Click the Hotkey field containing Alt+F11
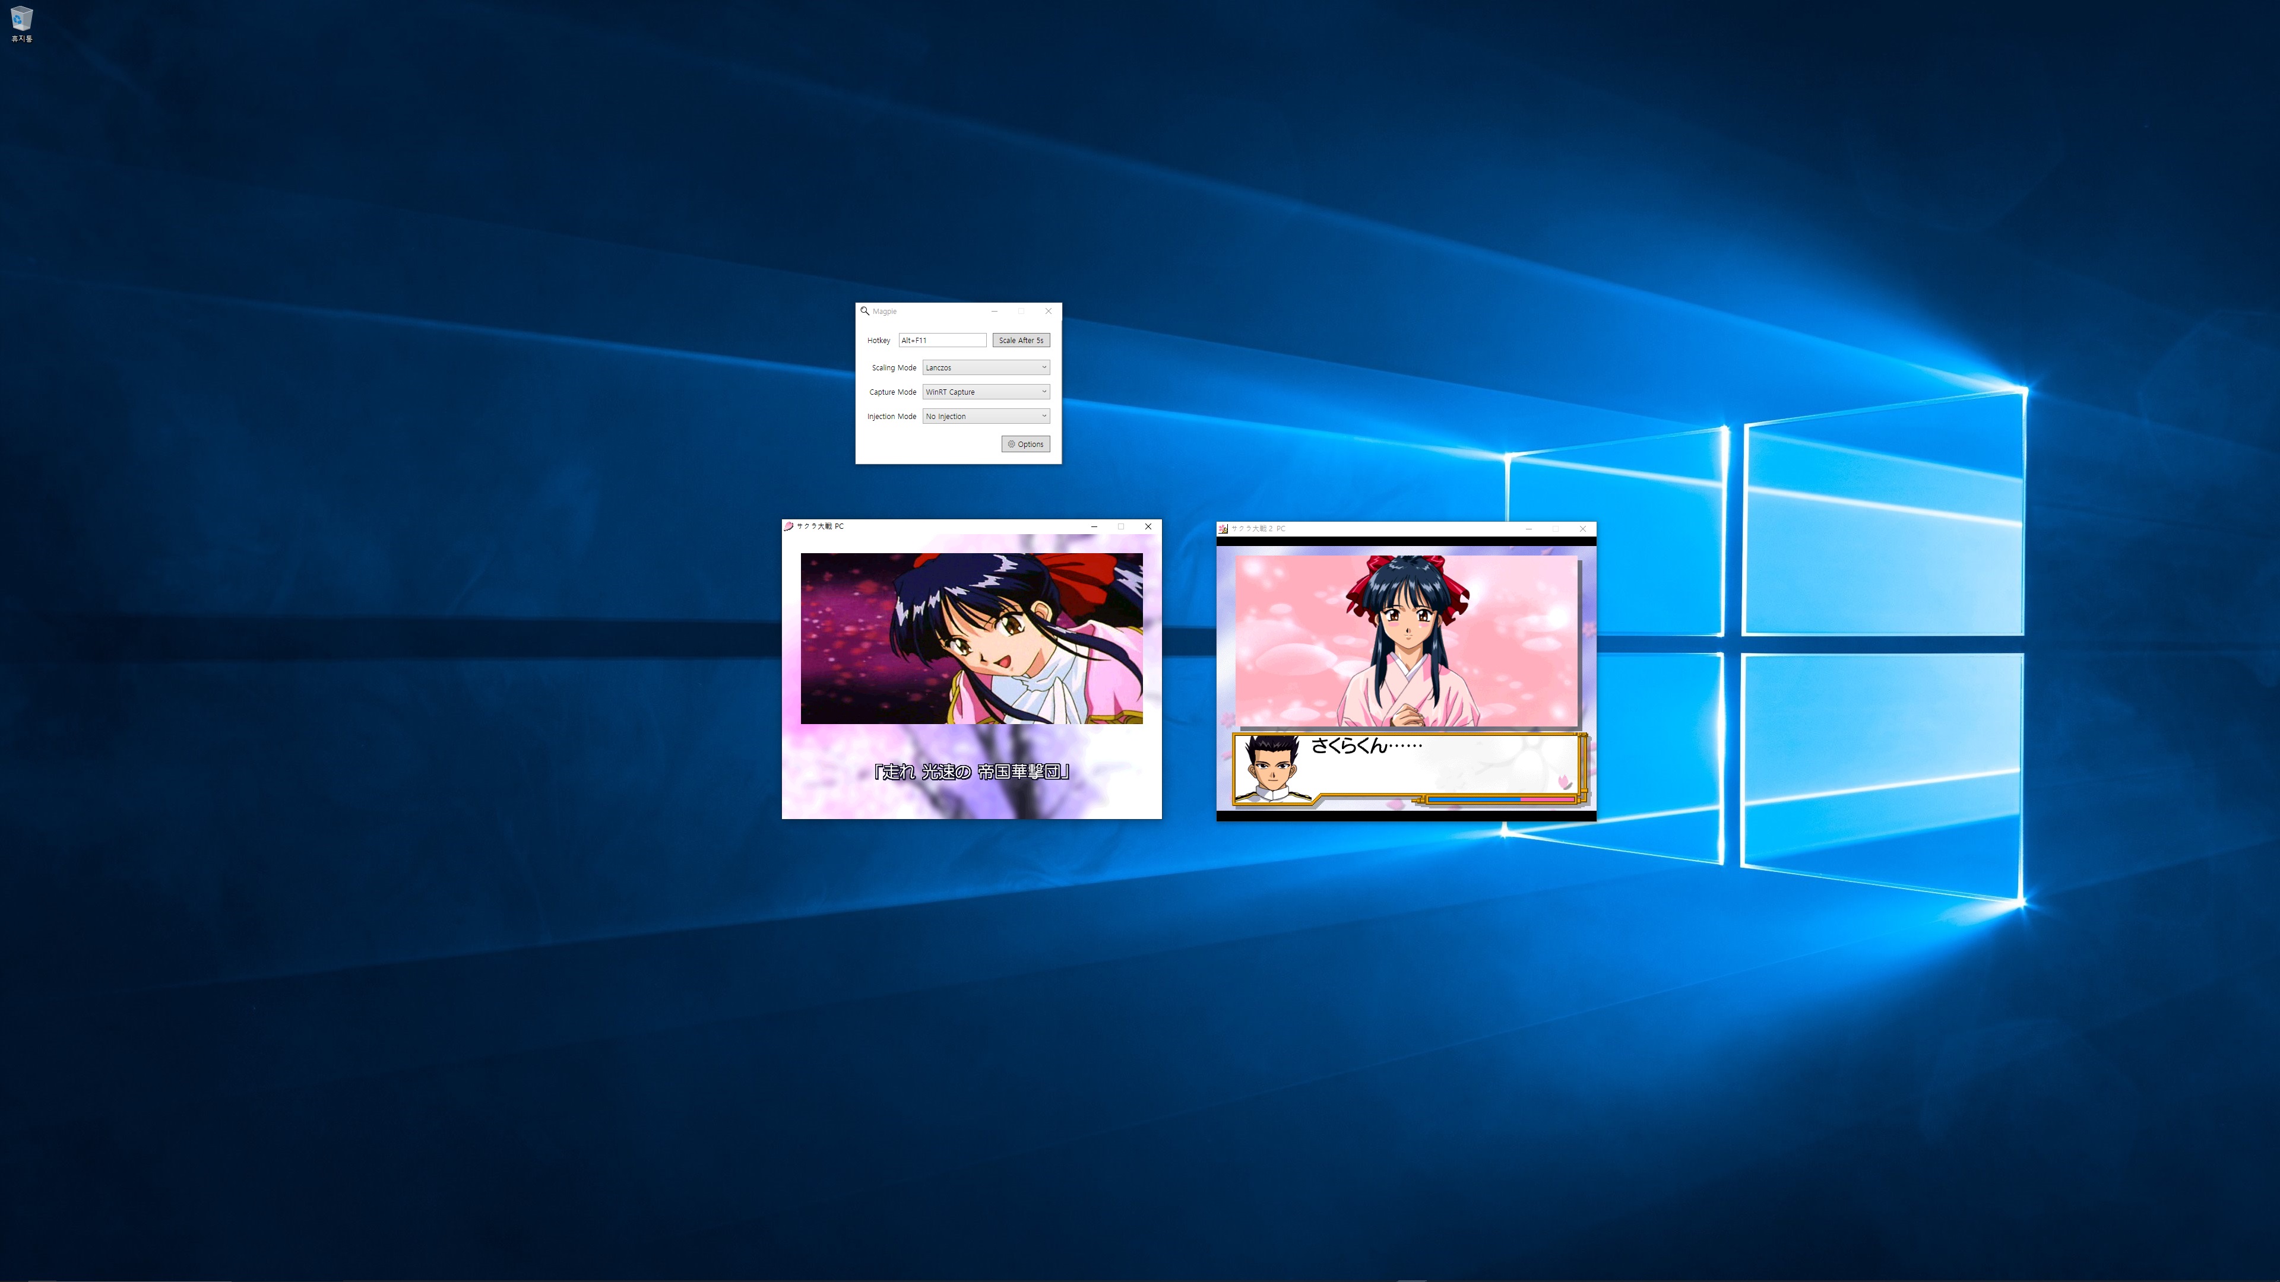Screen dimensions: 2280x1282 click(942, 341)
